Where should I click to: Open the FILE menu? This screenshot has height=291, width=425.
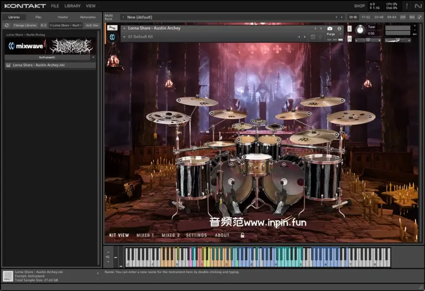coord(55,6)
